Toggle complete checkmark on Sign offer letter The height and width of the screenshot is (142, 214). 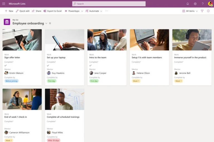(6, 65)
